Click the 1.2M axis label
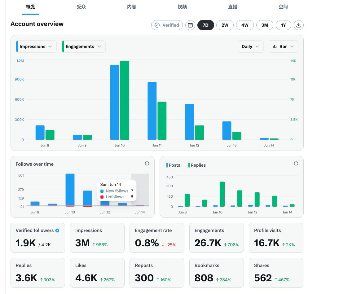348x294 pixels. click(20, 61)
